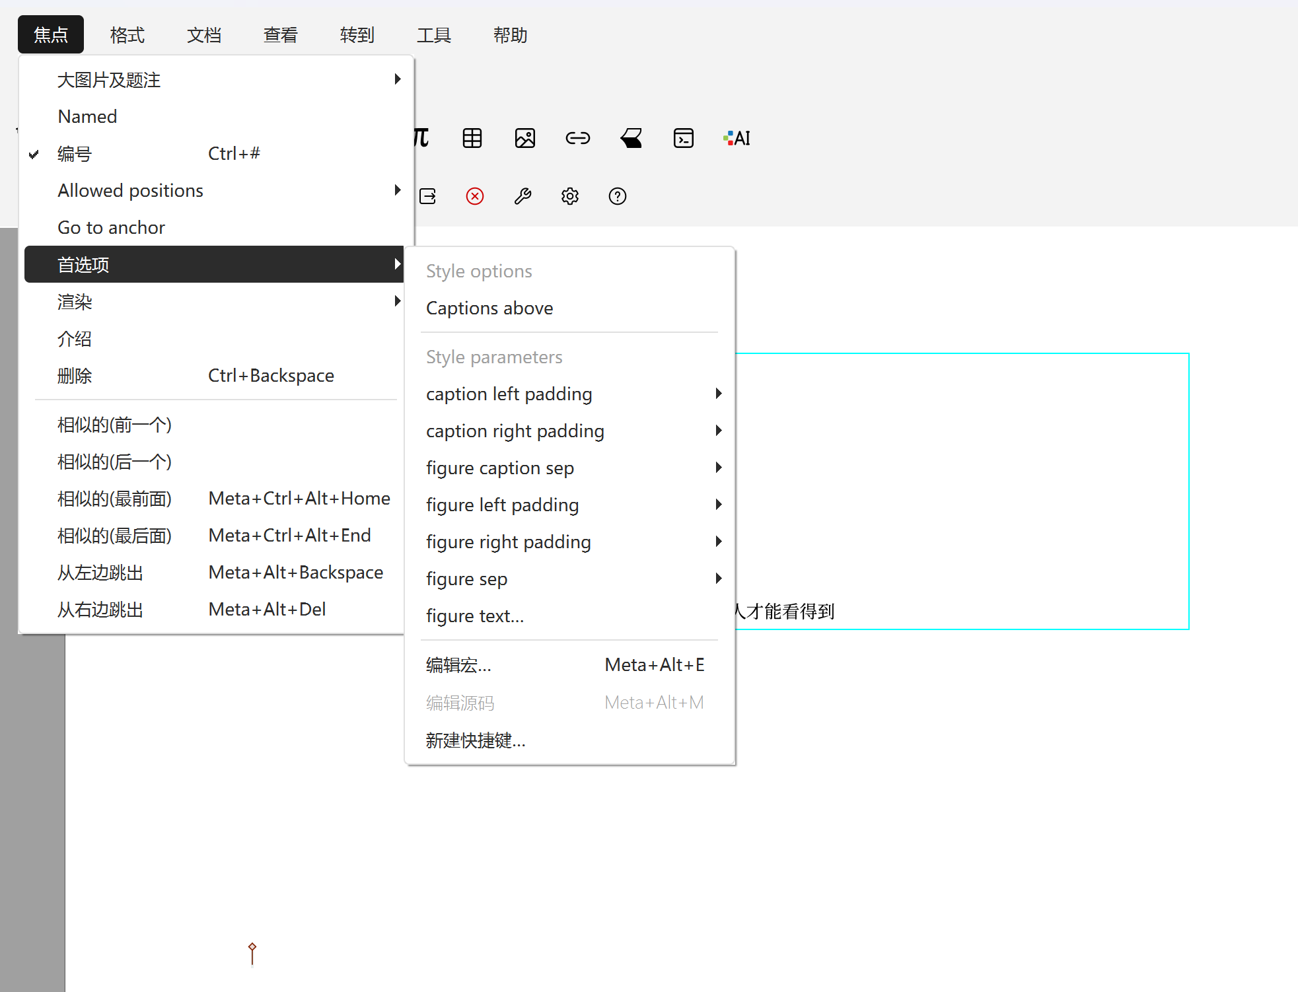Click the terminal session icon
The image size is (1298, 992).
[x=683, y=138]
